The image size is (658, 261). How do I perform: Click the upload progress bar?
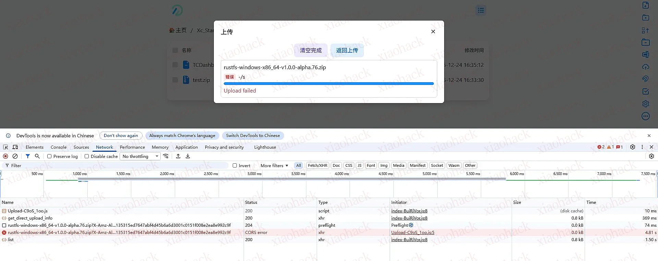(329, 84)
